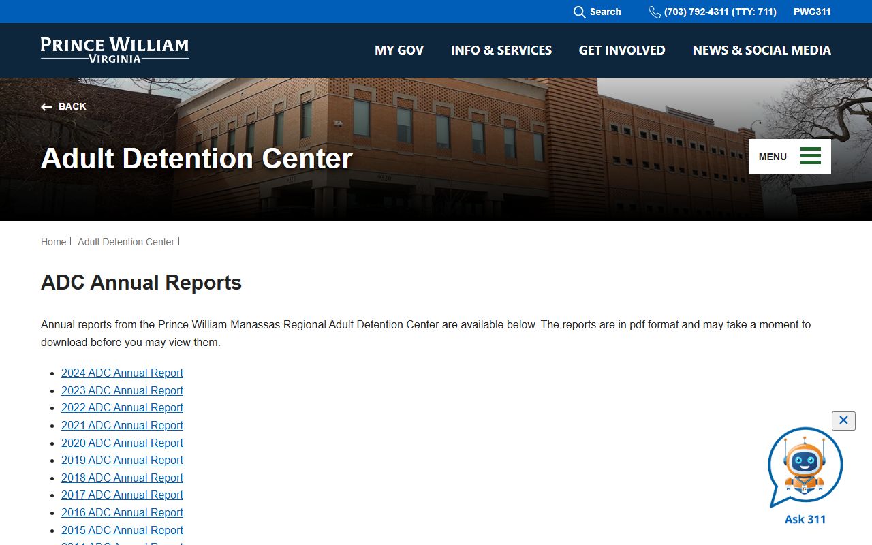The height and width of the screenshot is (545, 872).
Task: Click the BACK text link
Action: pos(72,106)
